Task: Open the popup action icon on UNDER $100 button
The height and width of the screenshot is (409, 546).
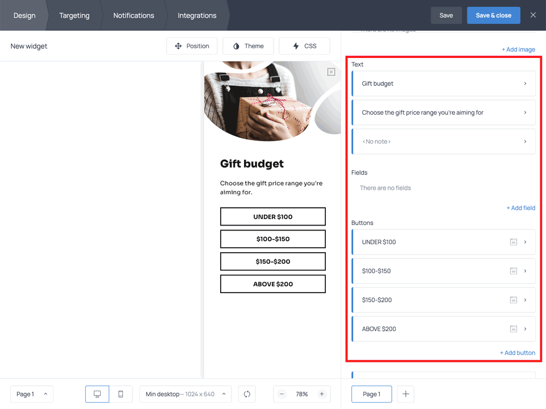Action: click(514, 242)
